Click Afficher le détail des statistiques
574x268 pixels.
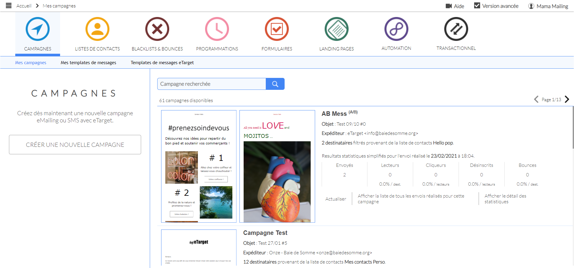pos(505,199)
